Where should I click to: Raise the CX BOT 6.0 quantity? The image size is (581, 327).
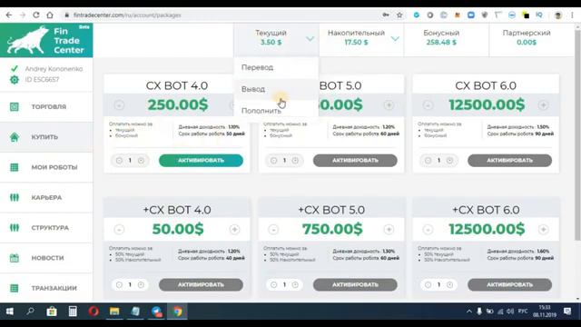(x=449, y=161)
